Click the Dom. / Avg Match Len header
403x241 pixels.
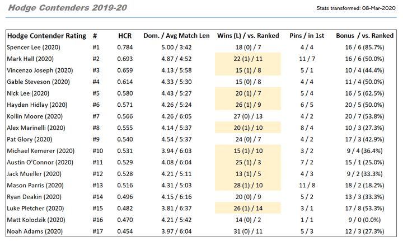[x=176, y=36]
